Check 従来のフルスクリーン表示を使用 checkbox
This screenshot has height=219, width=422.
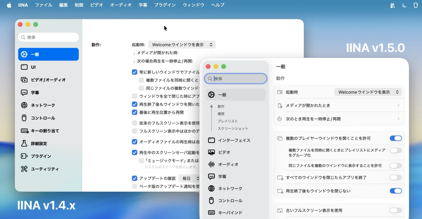(135, 123)
